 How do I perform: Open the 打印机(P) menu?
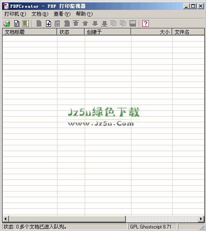coord(15,14)
